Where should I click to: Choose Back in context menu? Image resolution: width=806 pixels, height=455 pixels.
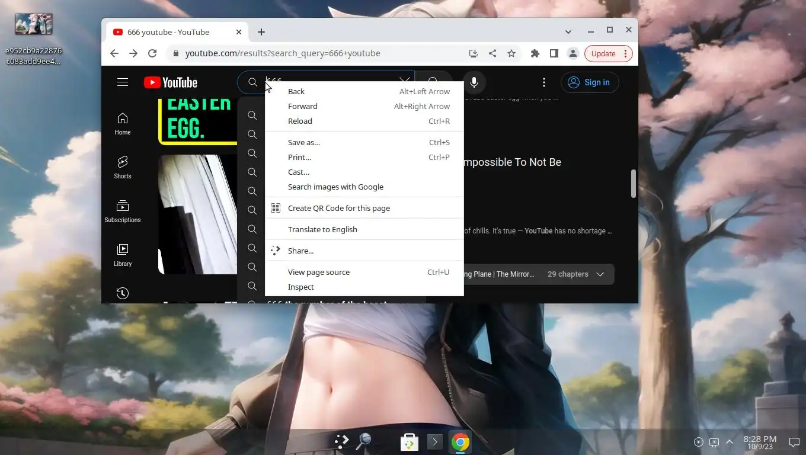364,91
